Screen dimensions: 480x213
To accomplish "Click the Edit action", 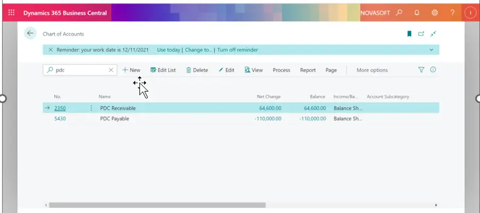I will tap(226, 70).
